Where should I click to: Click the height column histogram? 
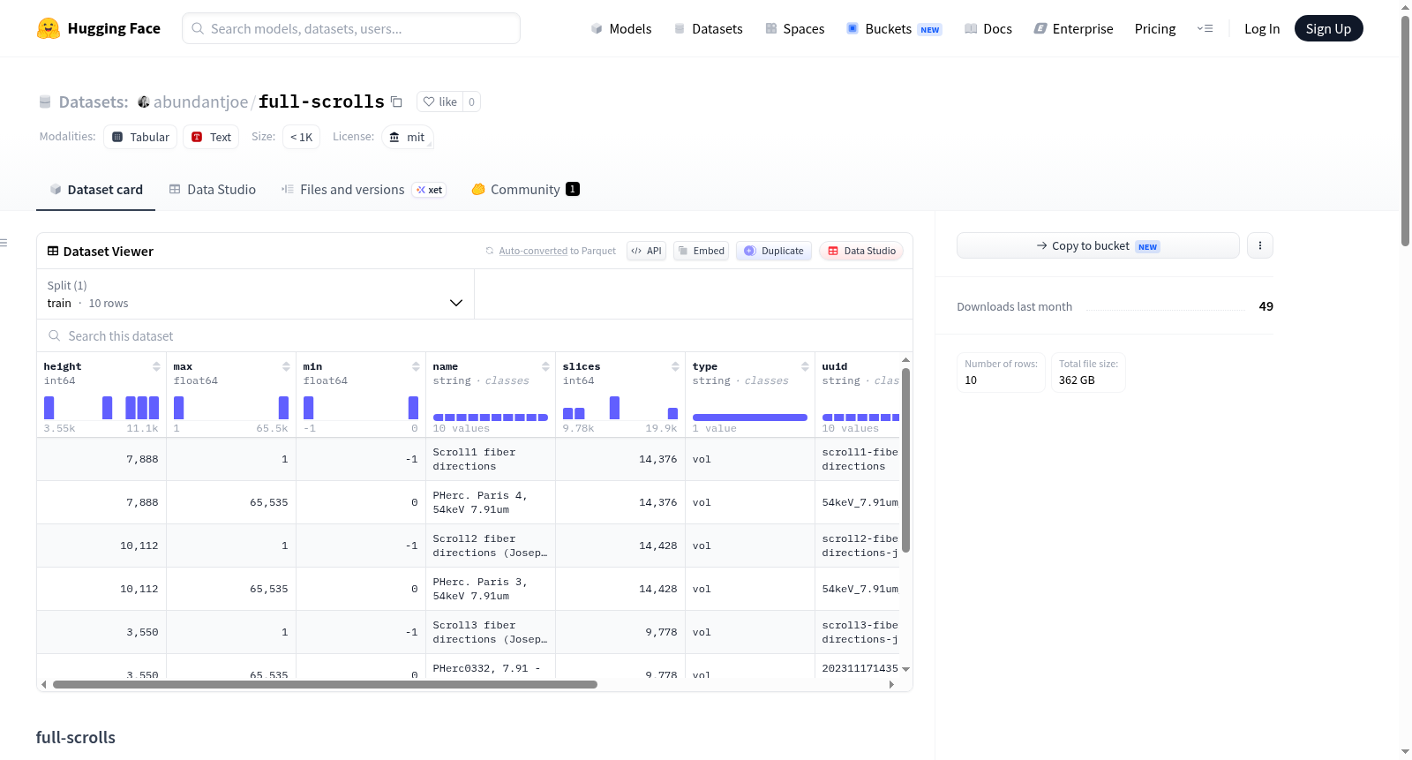point(101,408)
